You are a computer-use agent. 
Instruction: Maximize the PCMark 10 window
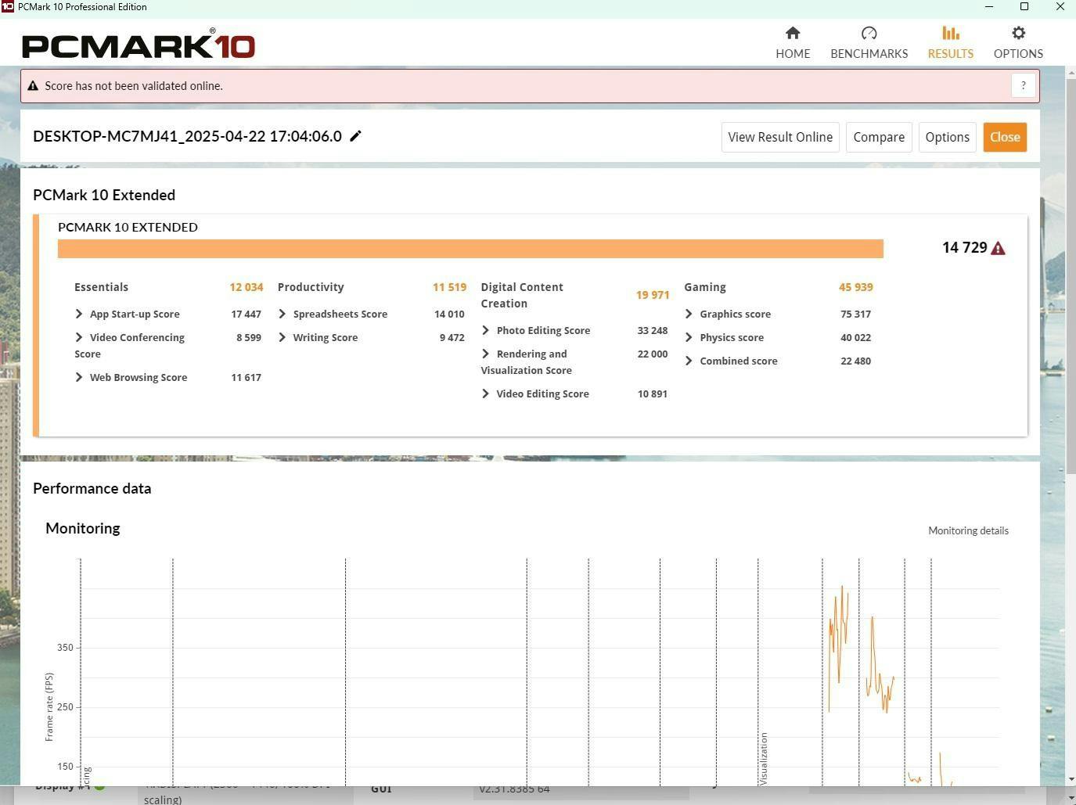click(1024, 7)
